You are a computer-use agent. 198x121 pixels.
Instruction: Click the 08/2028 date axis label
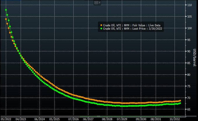tap(107, 119)
